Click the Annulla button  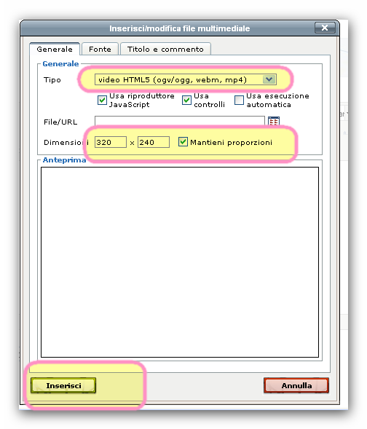(296, 385)
